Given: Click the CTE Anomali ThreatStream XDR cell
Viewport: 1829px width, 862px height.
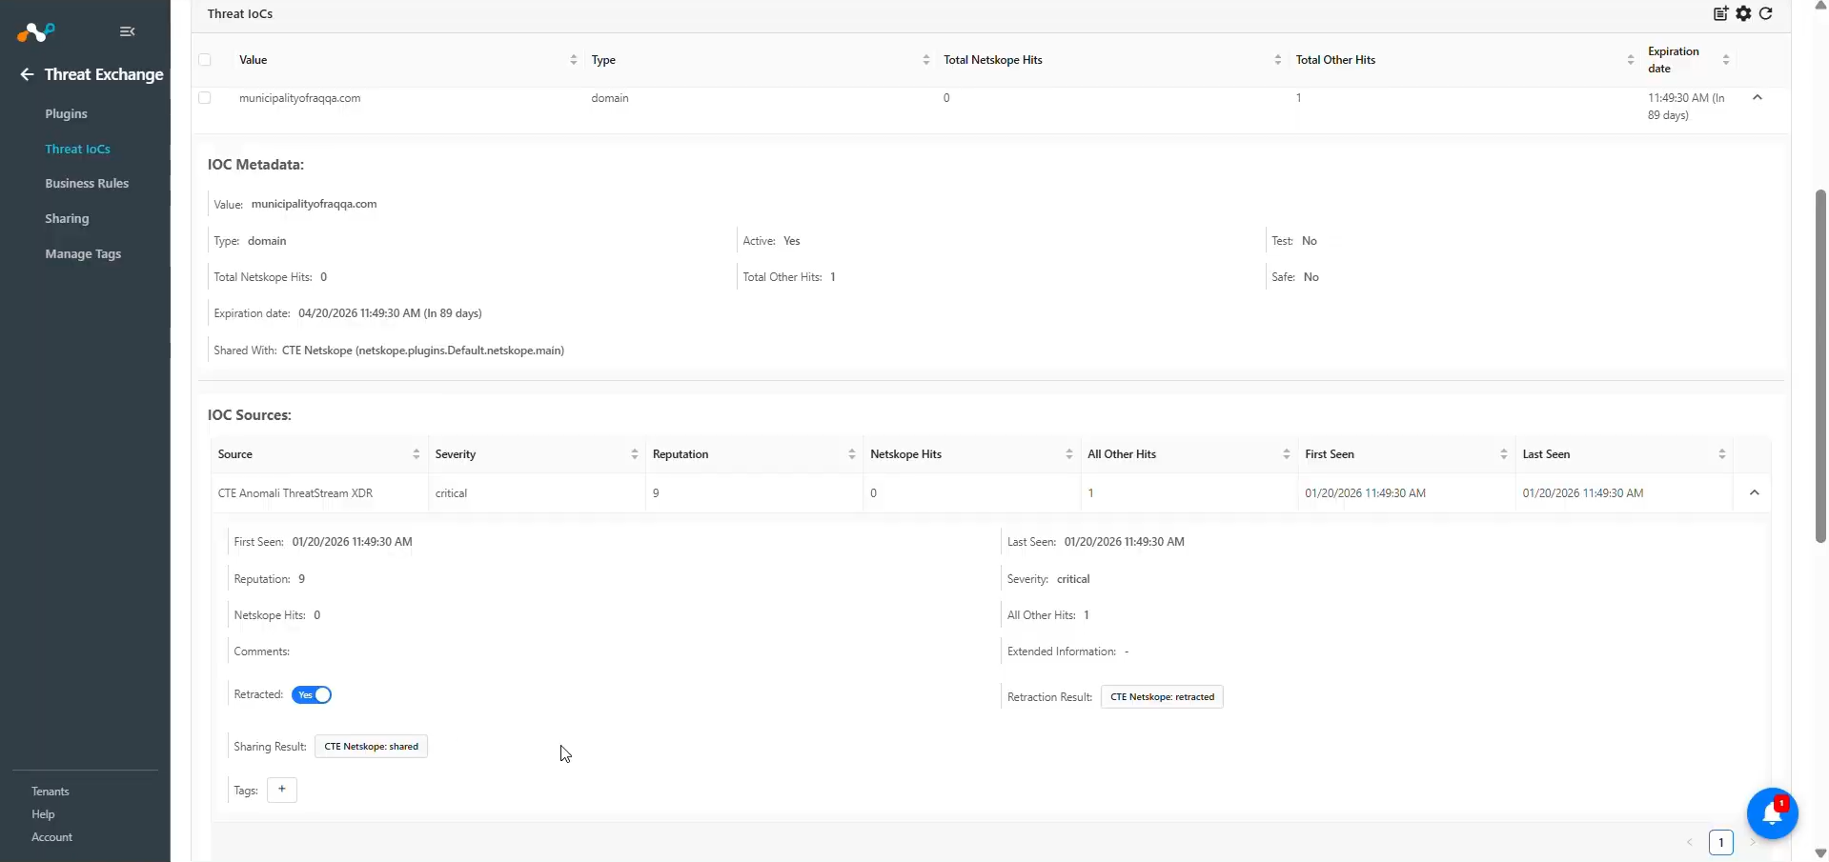Looking at the screenshot, I should [x=295, y=493].
